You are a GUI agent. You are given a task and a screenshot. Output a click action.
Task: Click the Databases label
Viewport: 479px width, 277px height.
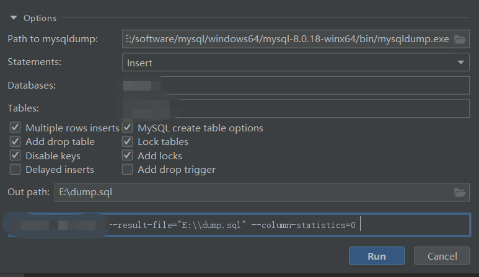pos(32,86)
